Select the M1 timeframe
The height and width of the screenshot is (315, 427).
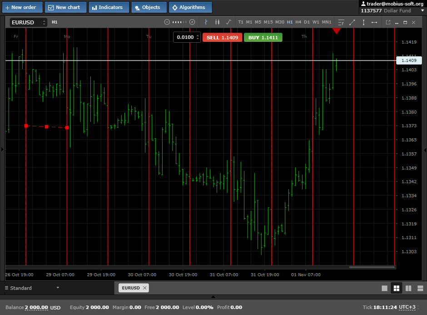(x=249, y=22)
